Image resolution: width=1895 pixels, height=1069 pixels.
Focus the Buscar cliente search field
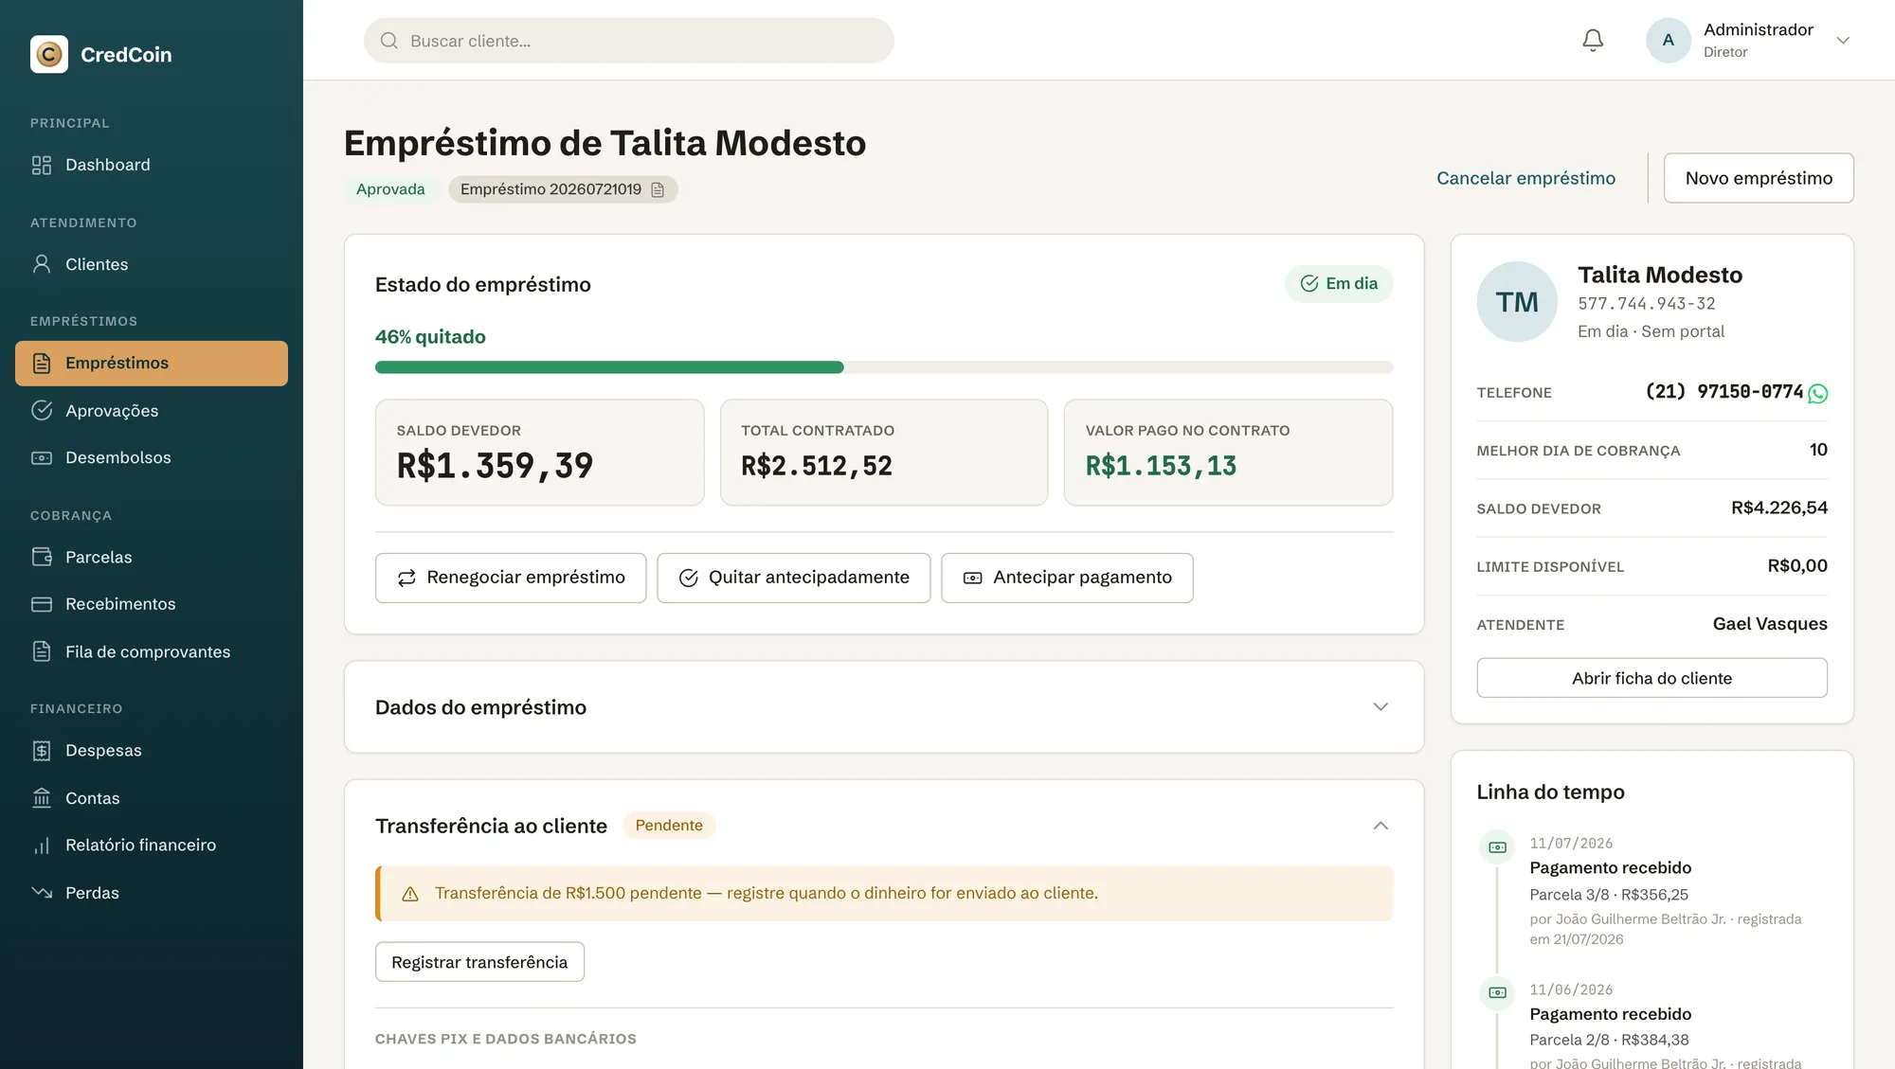pyautogui.click(x=629, y=41)
